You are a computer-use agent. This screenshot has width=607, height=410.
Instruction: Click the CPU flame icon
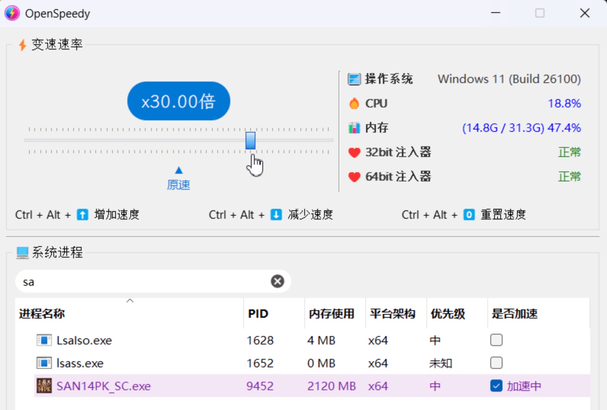(354, 104)
